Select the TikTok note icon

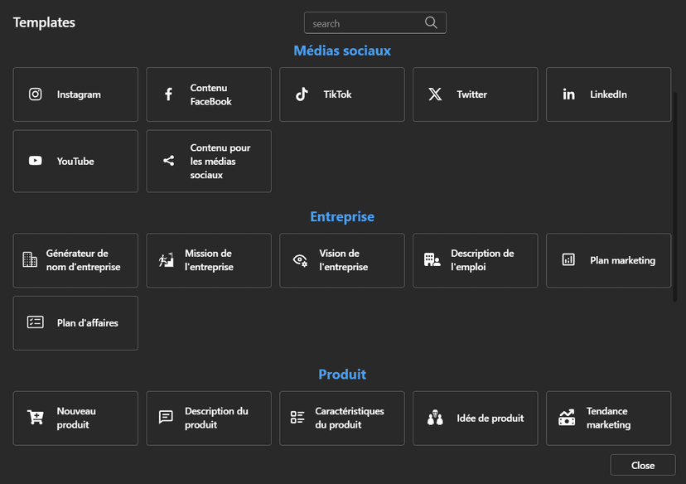pos(302,94)
